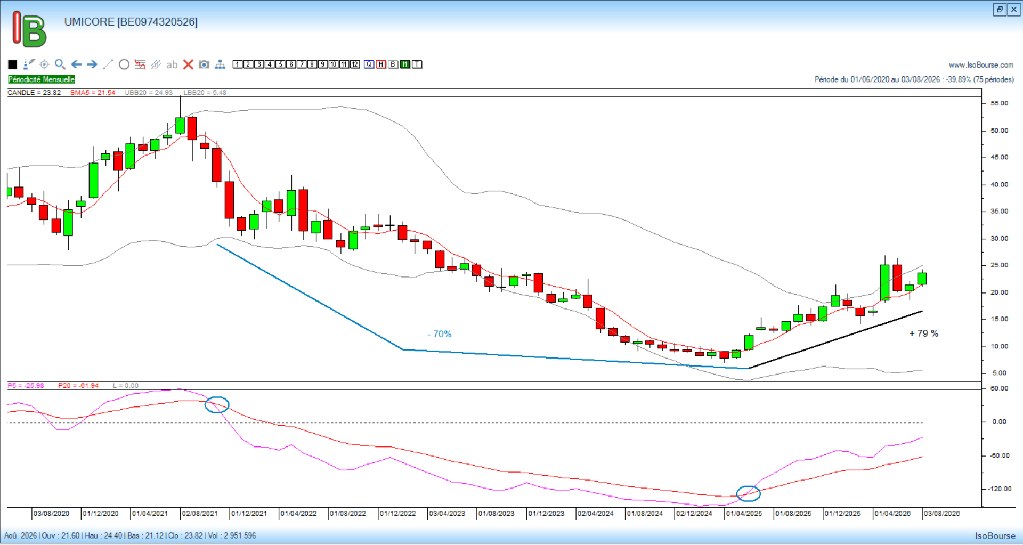The width and height of the screenshot is (1023, 545).
Task: Click the 01/04/2025 date axis label
Action: (744, 514)
